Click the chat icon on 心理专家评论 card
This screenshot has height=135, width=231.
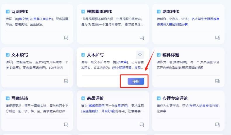[x=217, y=125]
